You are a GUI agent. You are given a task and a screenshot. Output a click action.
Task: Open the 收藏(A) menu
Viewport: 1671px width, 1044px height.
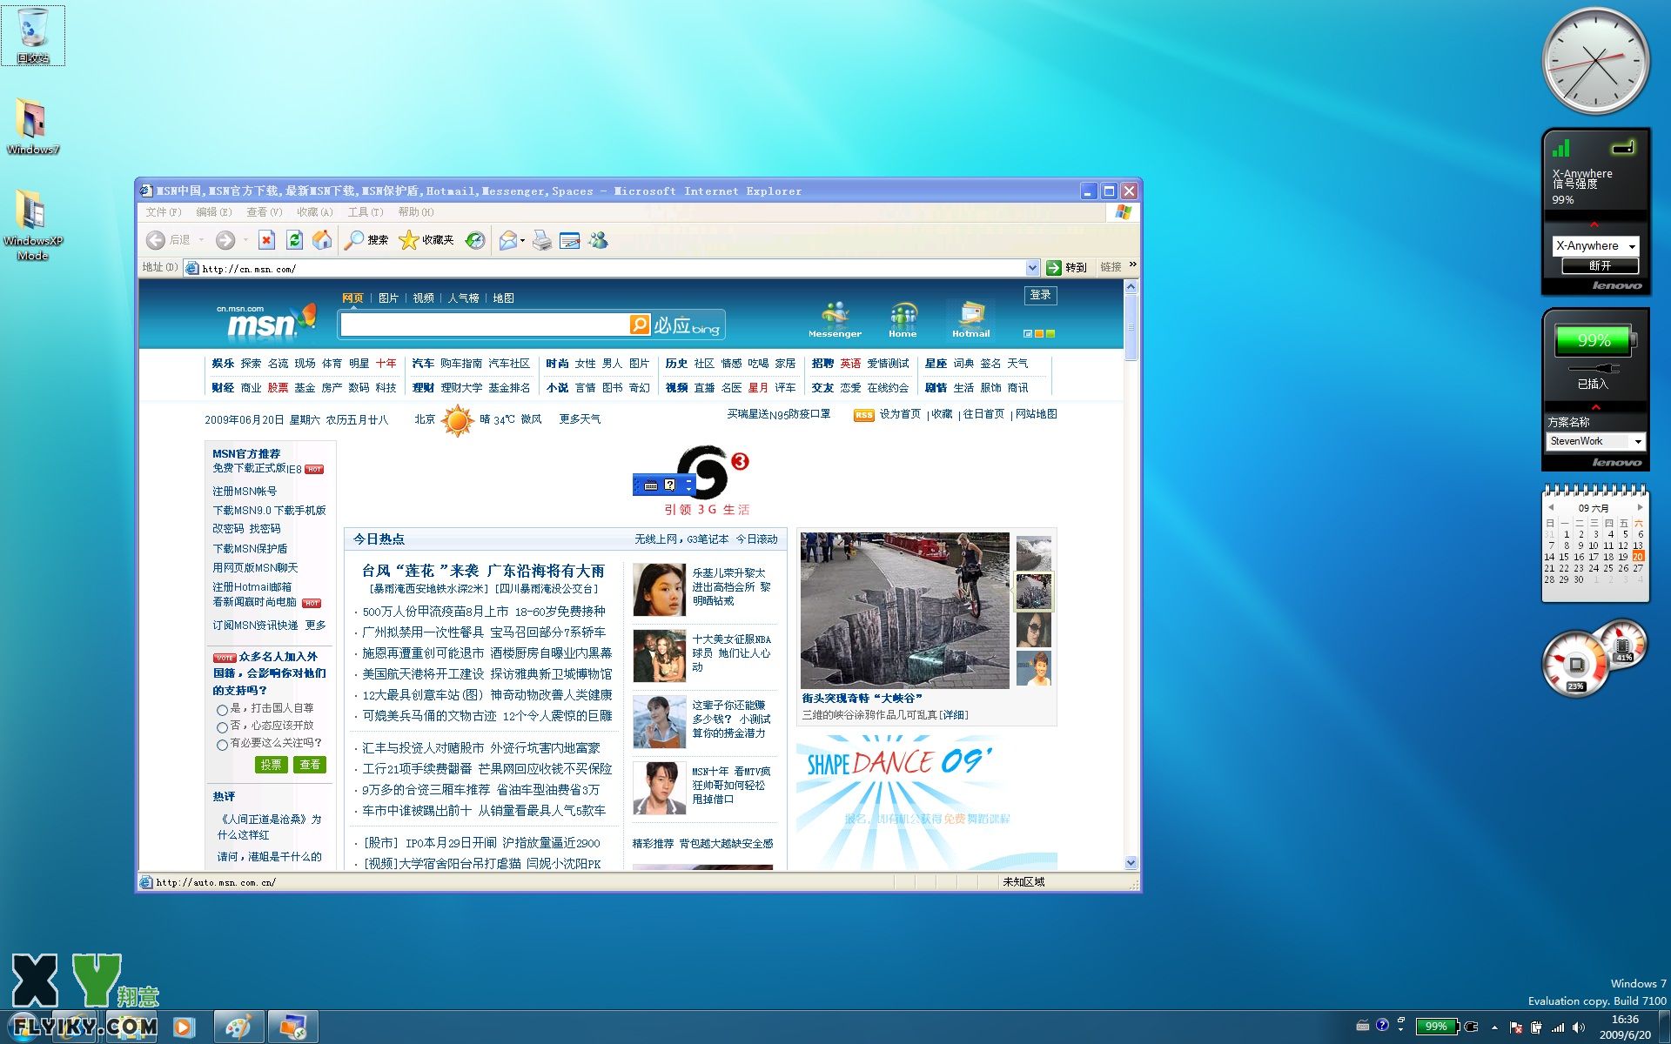314,212
